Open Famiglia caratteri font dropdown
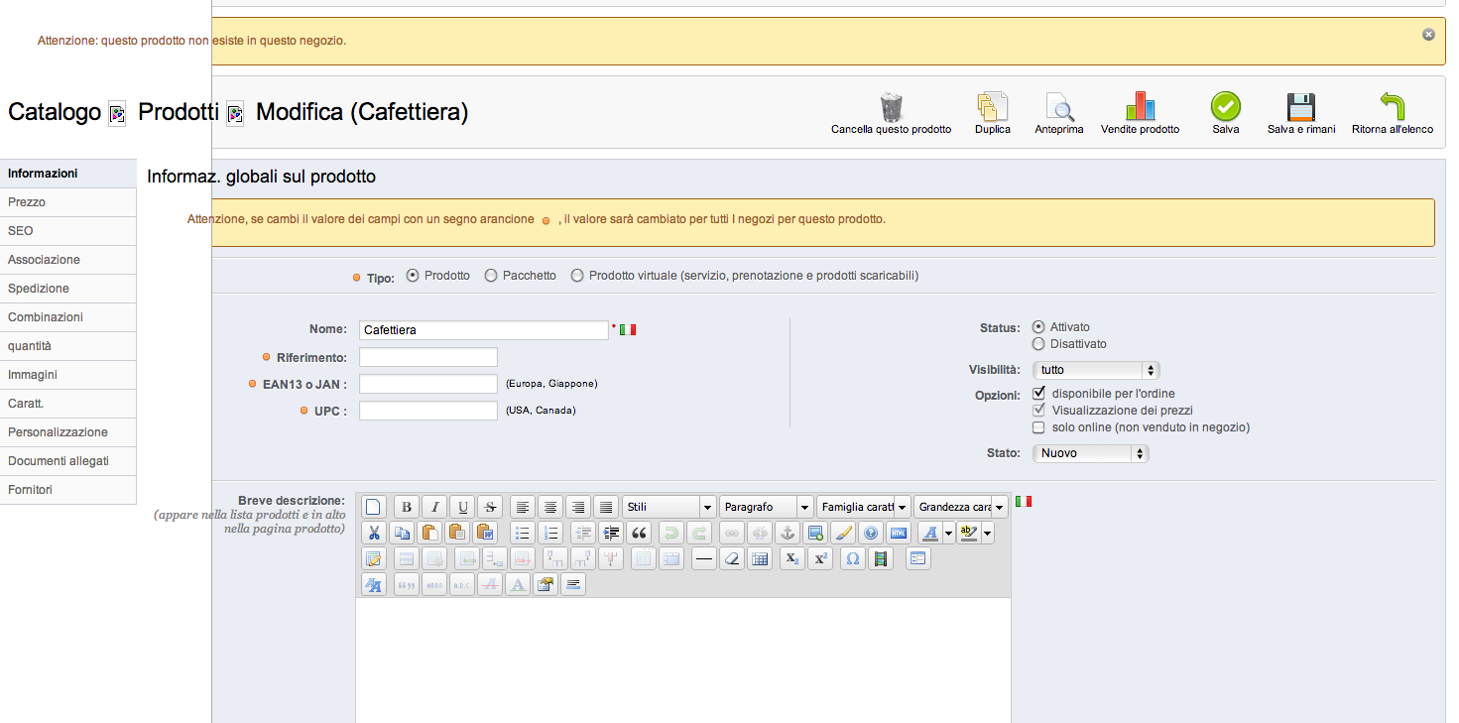Image resolution: width=1459 pixels, height=723 pixels. click(864, 507)
